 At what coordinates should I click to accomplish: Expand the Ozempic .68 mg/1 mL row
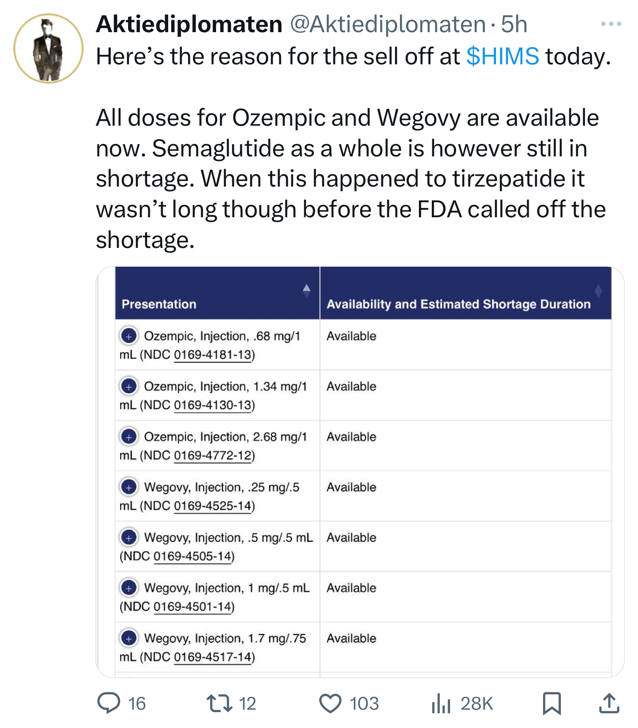click(129, 336)
